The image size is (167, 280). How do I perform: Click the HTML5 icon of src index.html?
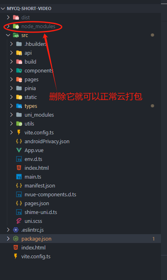coord(19,168)
